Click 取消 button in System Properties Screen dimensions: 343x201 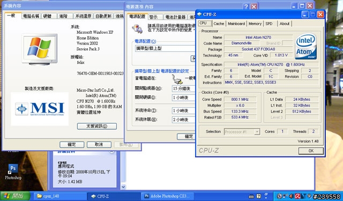click(x=99, y=145)
